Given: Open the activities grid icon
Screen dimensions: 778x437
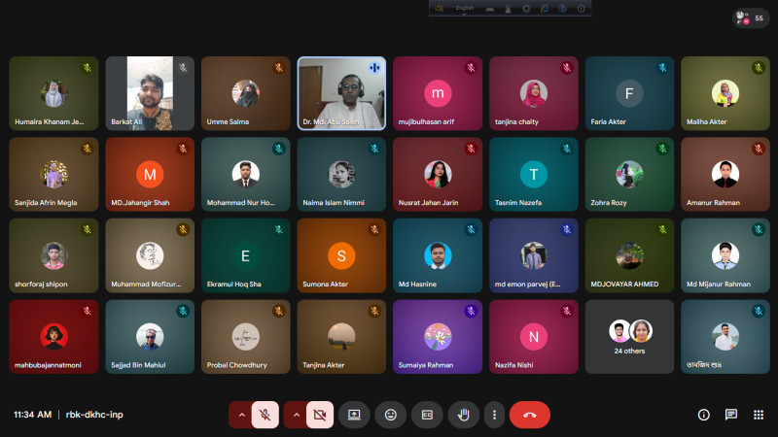Looking at the screenshot, I should click(x=759, y=415).
